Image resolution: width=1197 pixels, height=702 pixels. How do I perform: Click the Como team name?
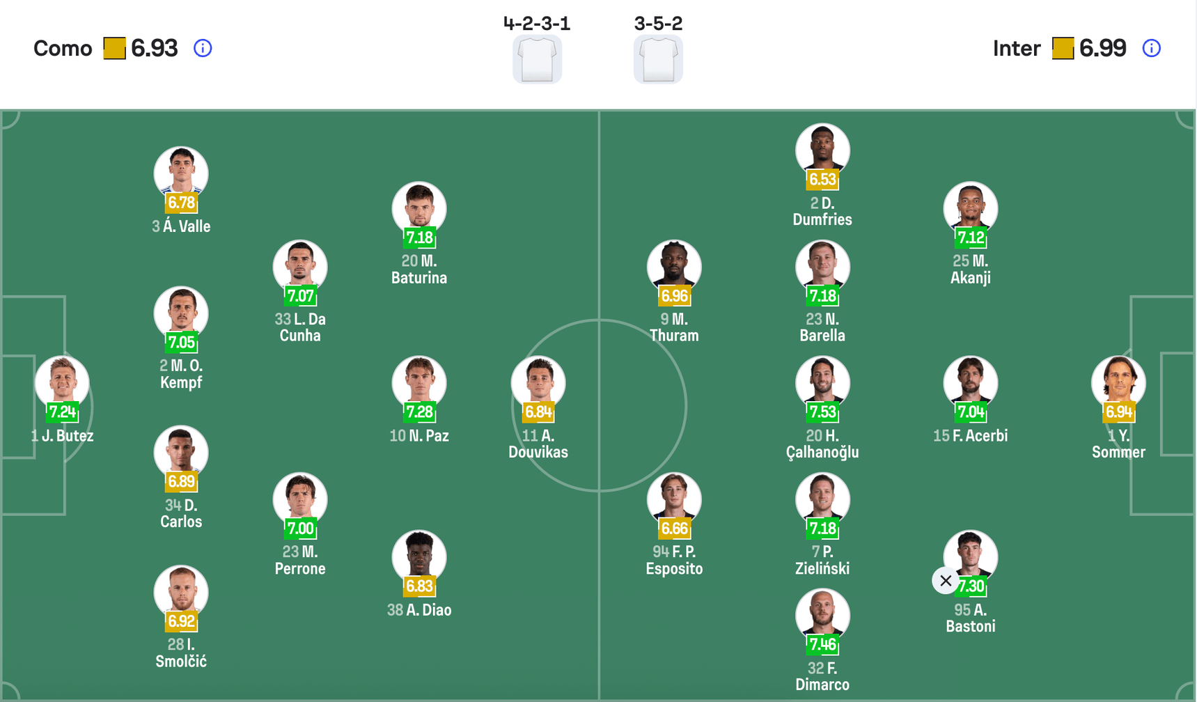(63, 48)
